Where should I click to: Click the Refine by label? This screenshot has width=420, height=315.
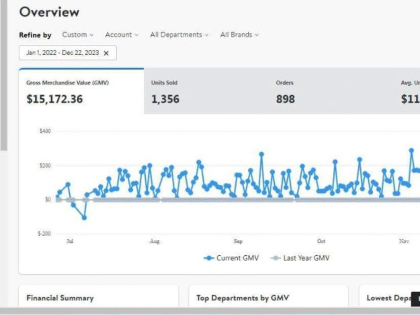[35, 35]
